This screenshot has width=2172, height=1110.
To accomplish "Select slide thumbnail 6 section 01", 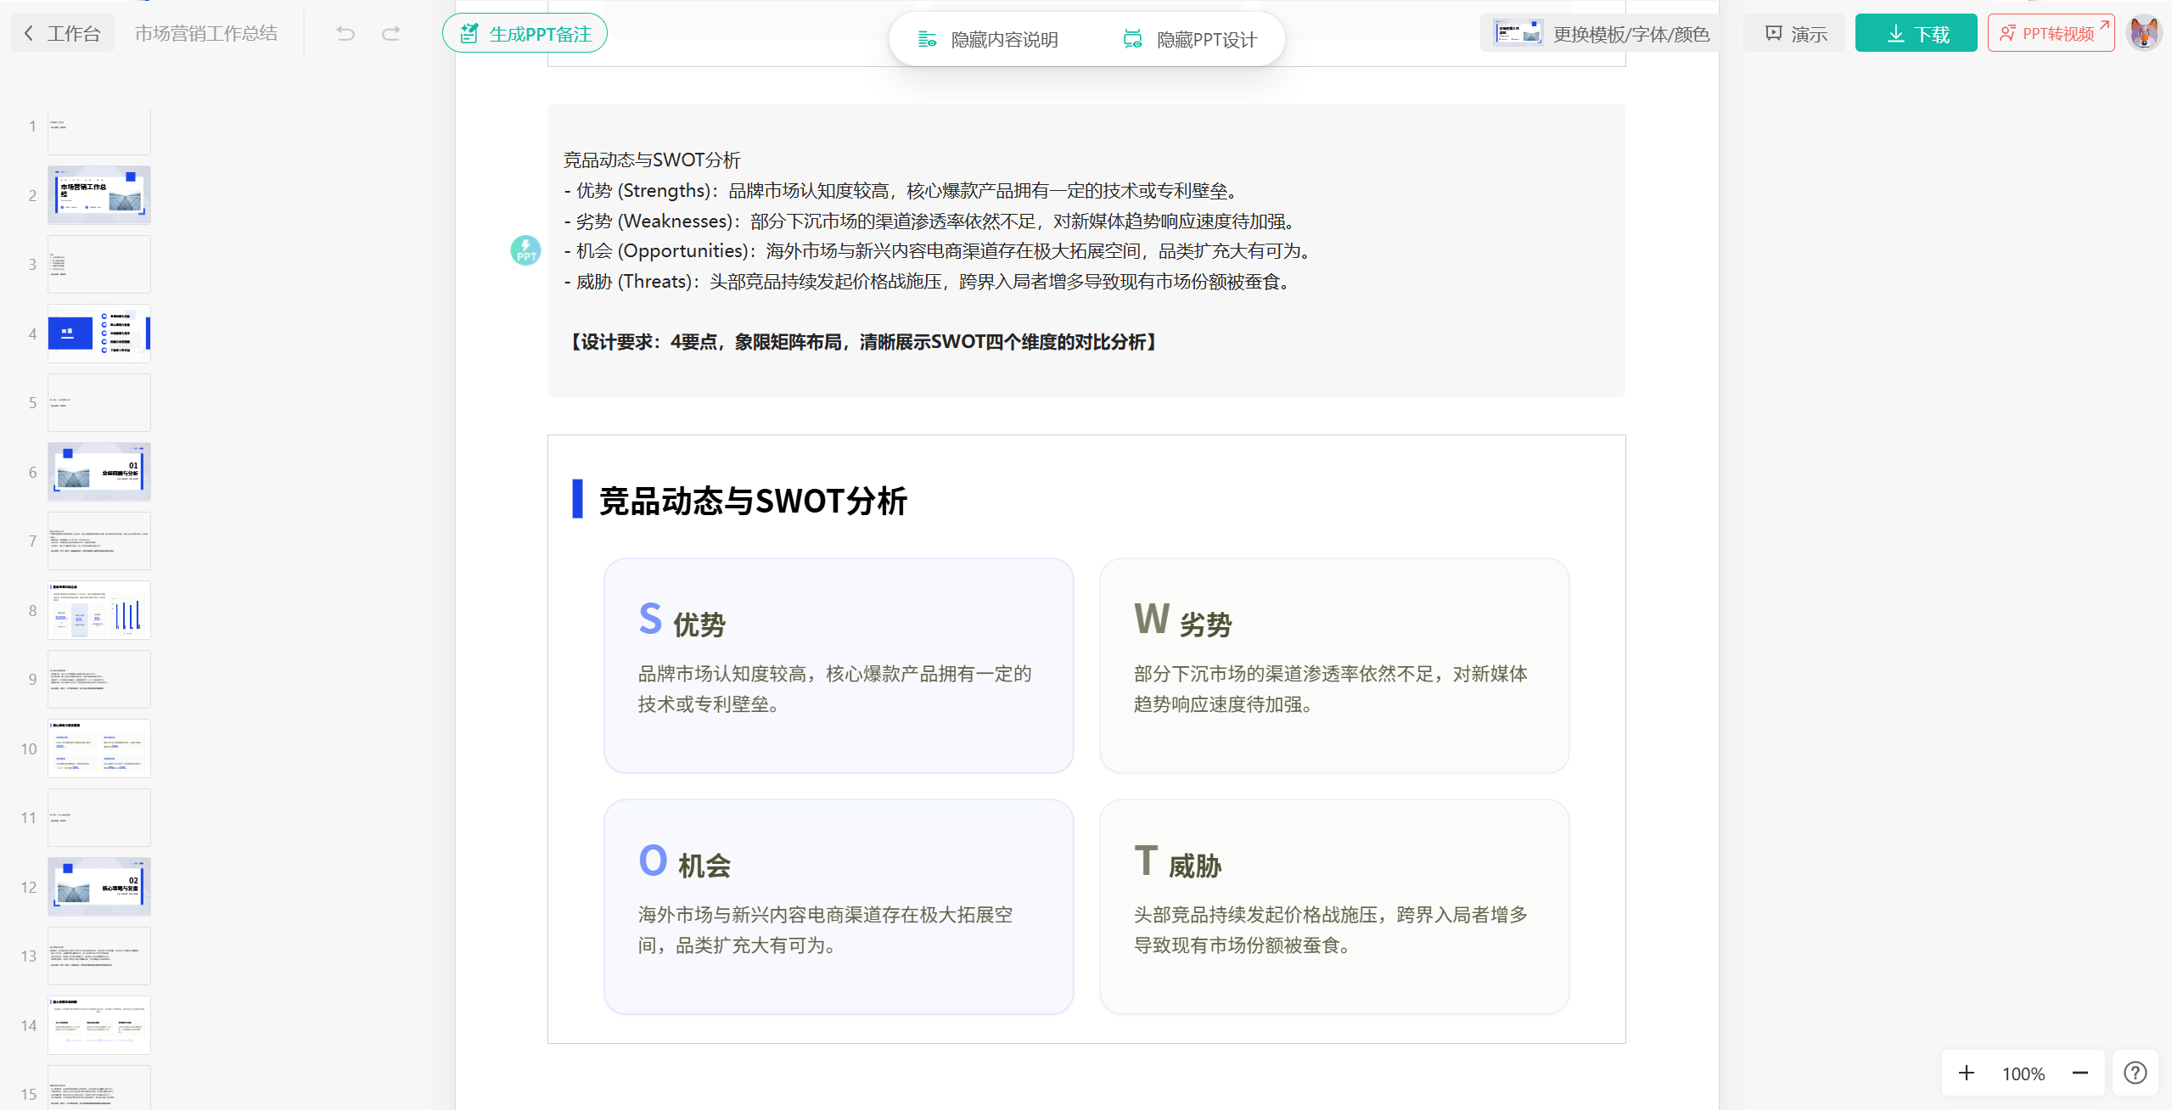I will (99, 472).
